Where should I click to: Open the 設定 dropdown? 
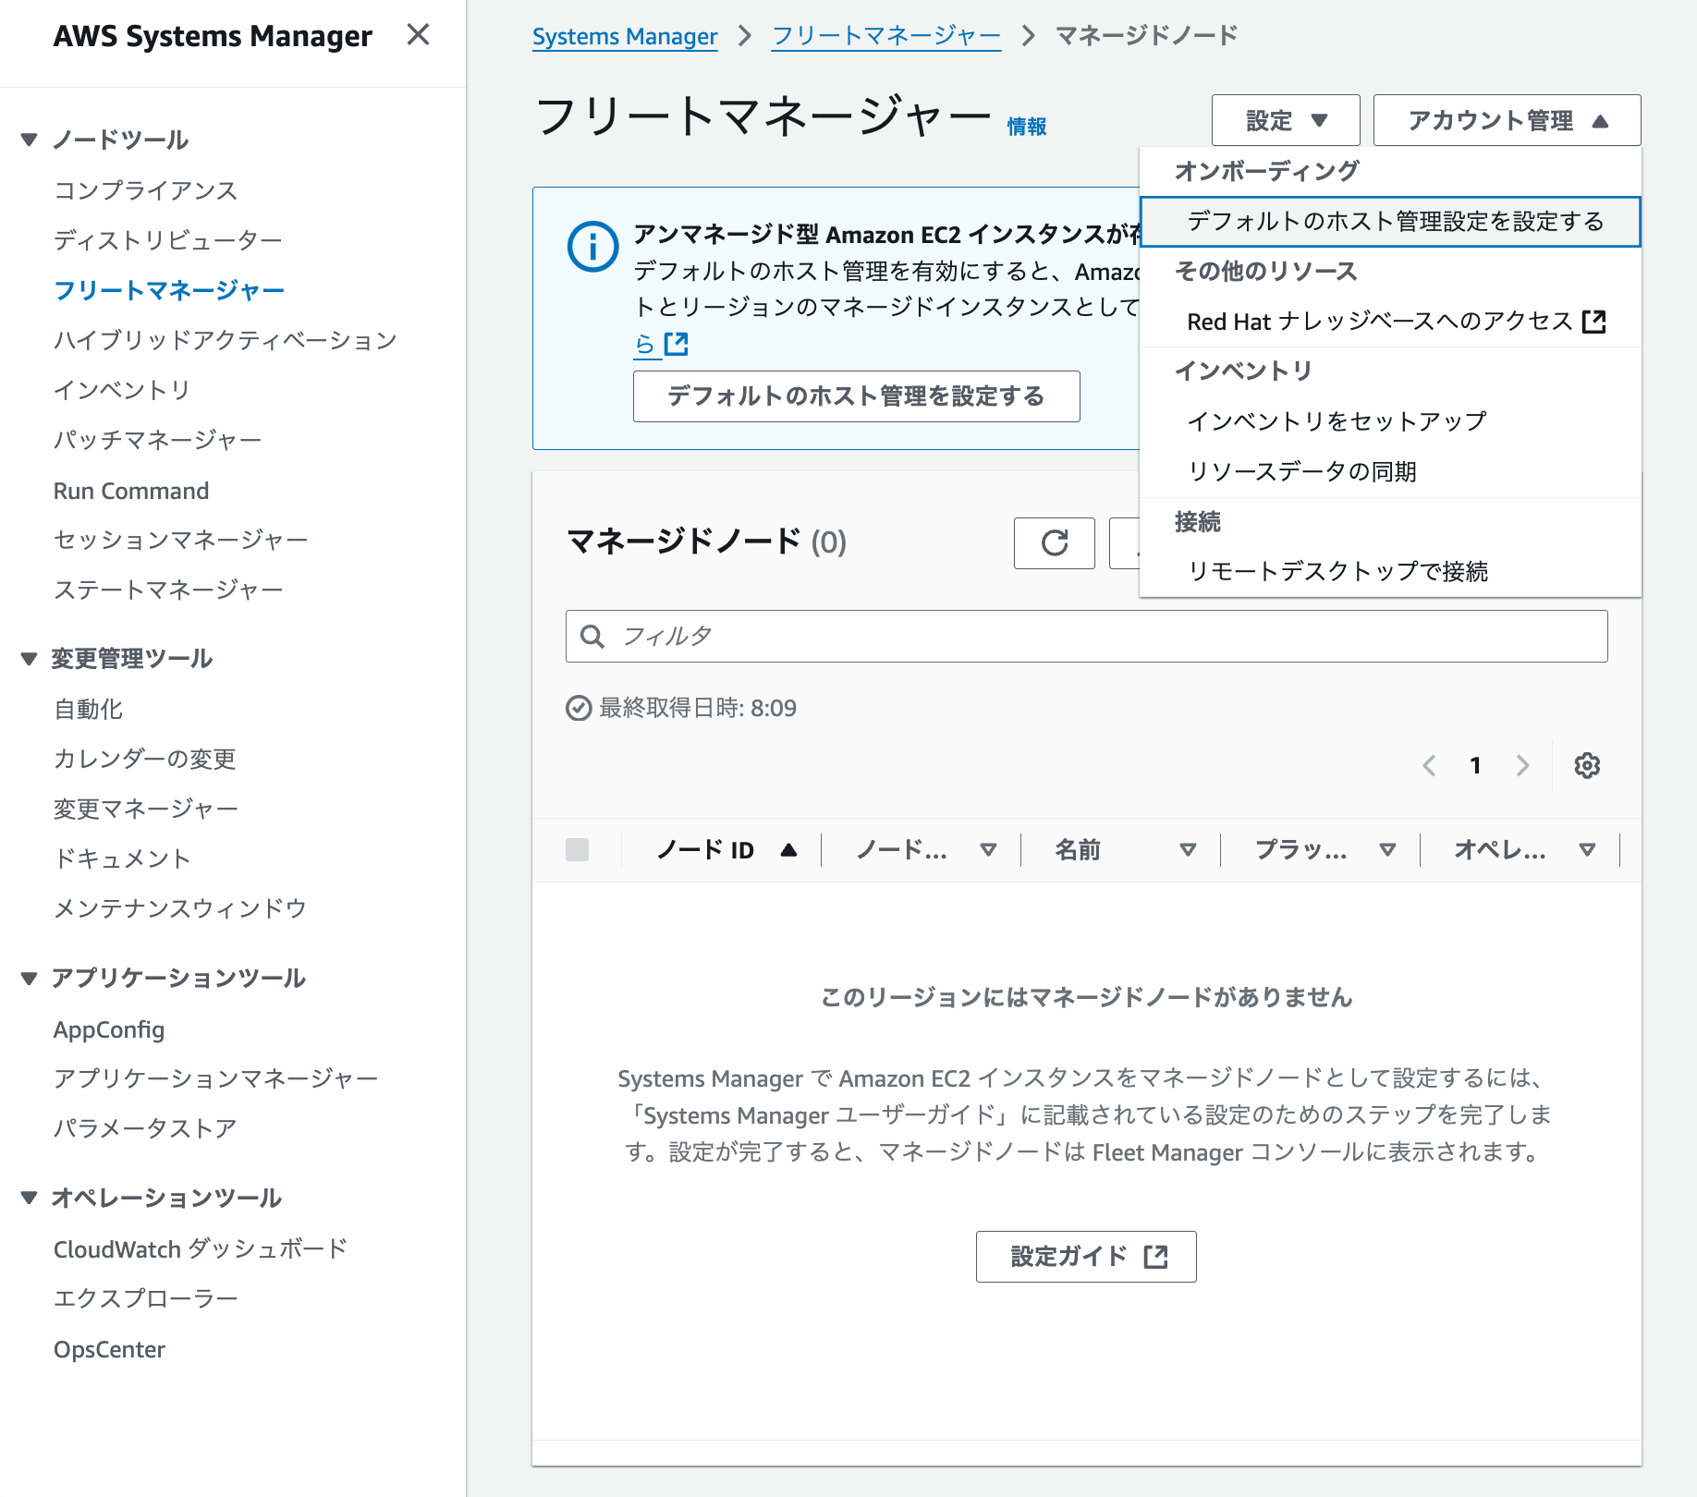1286,120
